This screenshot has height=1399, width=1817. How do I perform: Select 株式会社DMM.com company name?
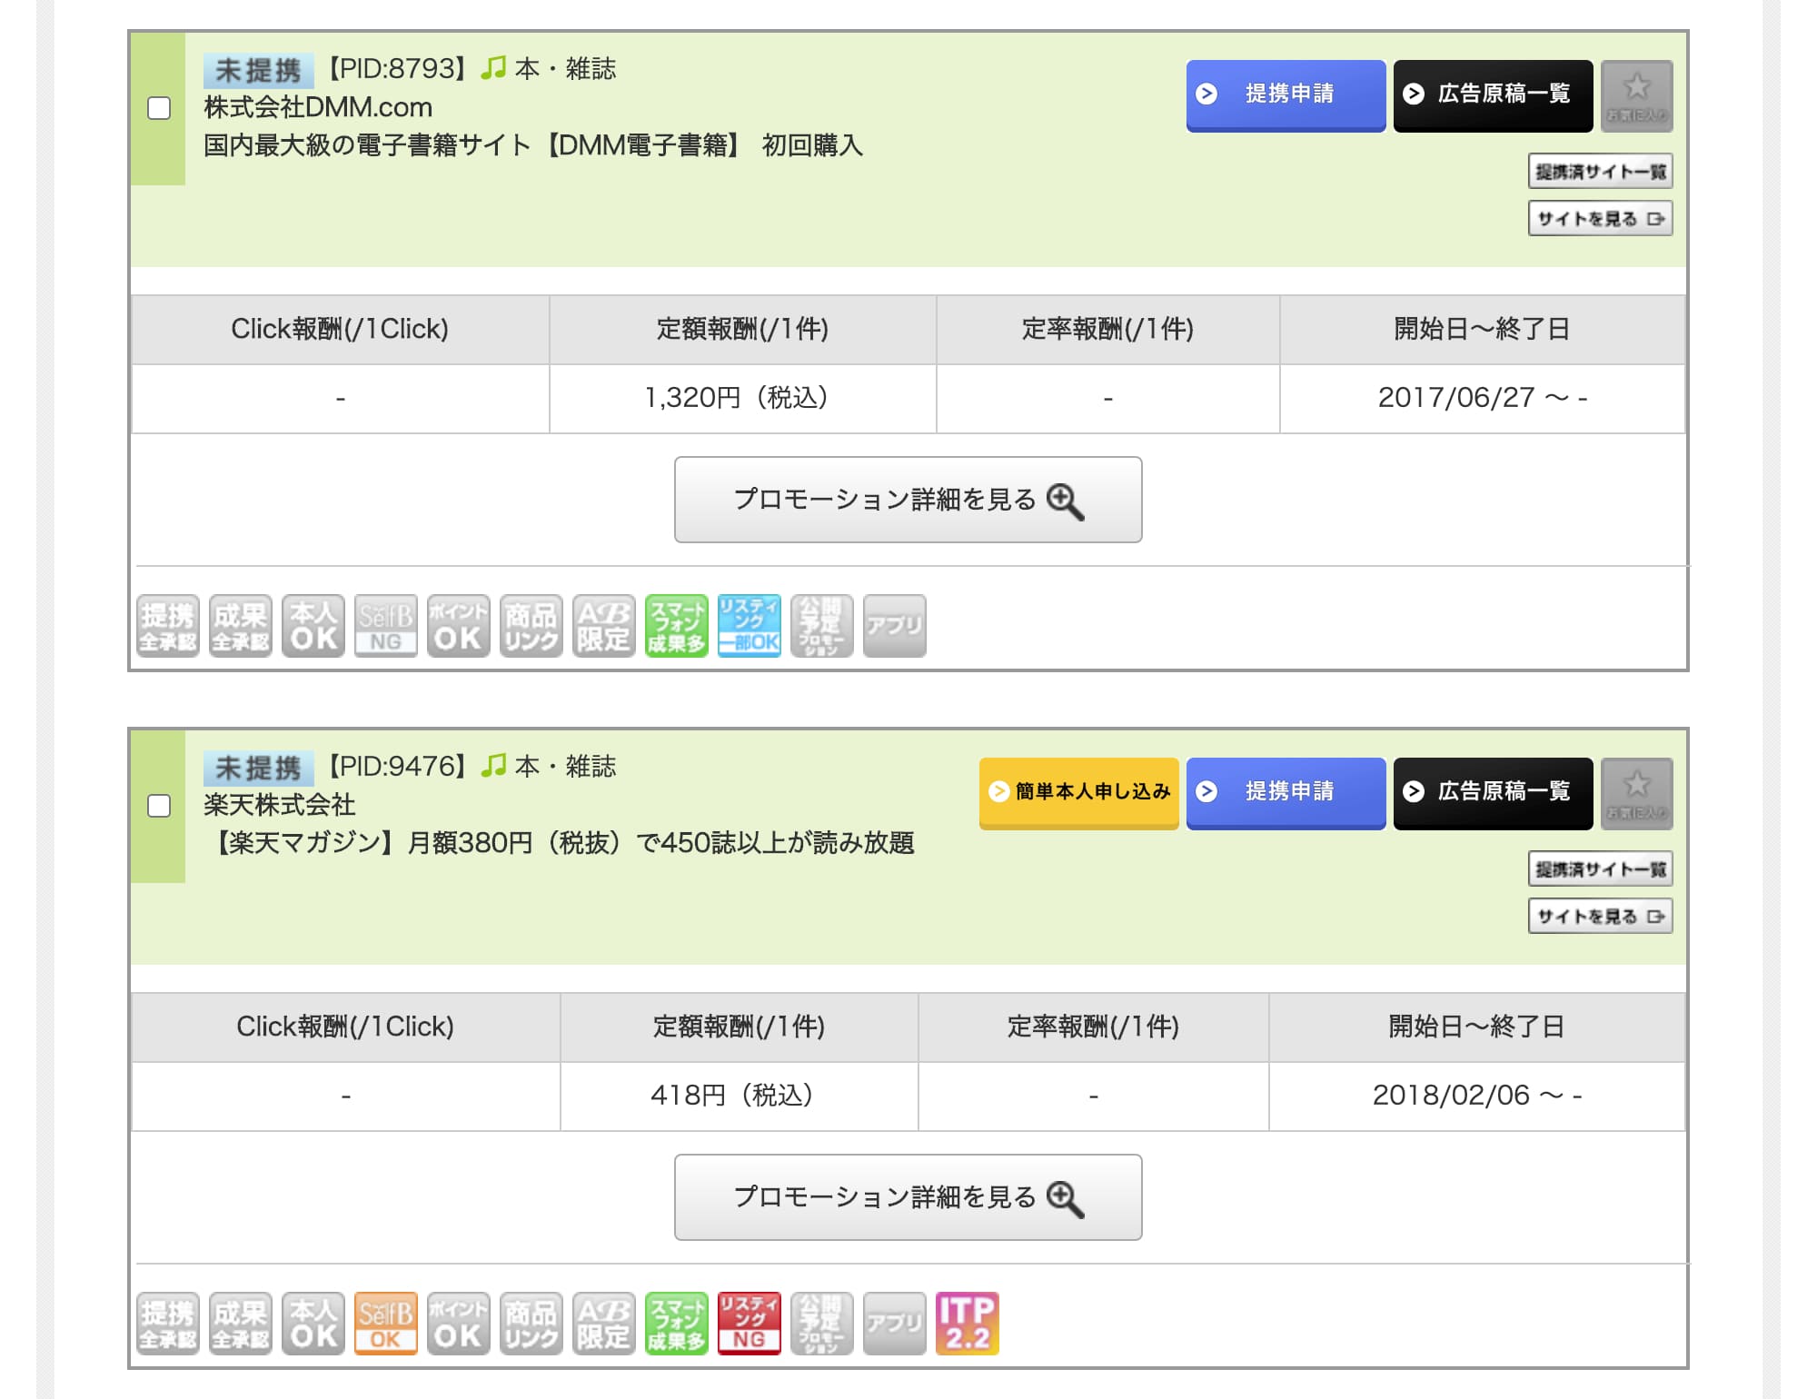pyautogui.click(x=318, y=107)
